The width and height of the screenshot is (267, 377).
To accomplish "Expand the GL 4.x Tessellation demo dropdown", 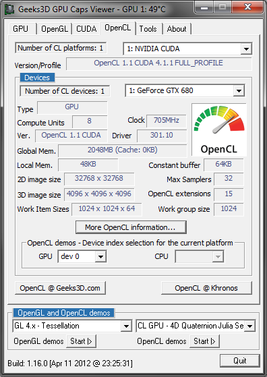I will tap(126, 326).
